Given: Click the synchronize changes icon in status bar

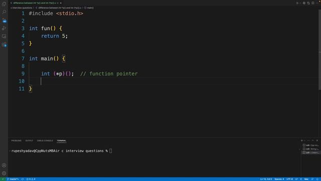Looking at the screenshot, I should [23, 179].
